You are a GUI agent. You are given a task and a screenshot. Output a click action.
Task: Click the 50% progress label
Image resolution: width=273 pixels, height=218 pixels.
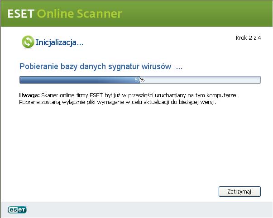tap(139, 80)
